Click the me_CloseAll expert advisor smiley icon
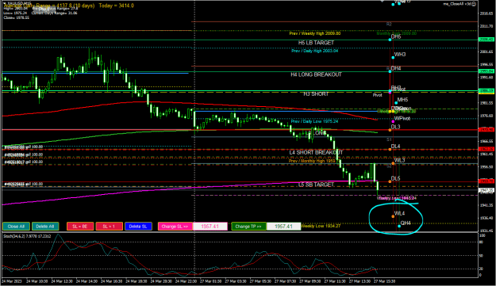 [474, 4]
